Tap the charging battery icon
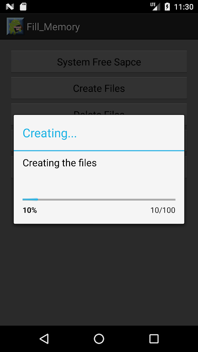Screen dimensions: 198x352 pyautogui.click(x=167, y=7)
